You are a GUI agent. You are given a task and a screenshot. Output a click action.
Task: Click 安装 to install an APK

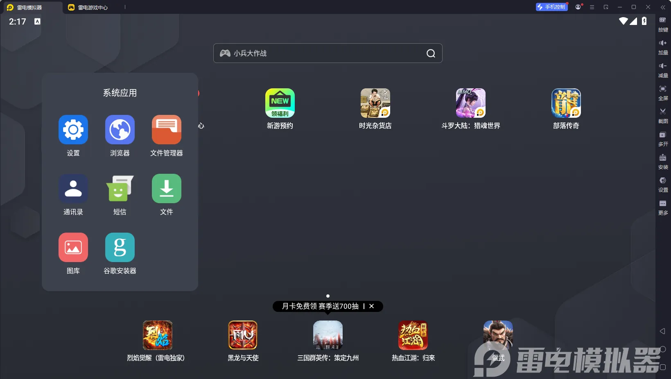(663, 162)
